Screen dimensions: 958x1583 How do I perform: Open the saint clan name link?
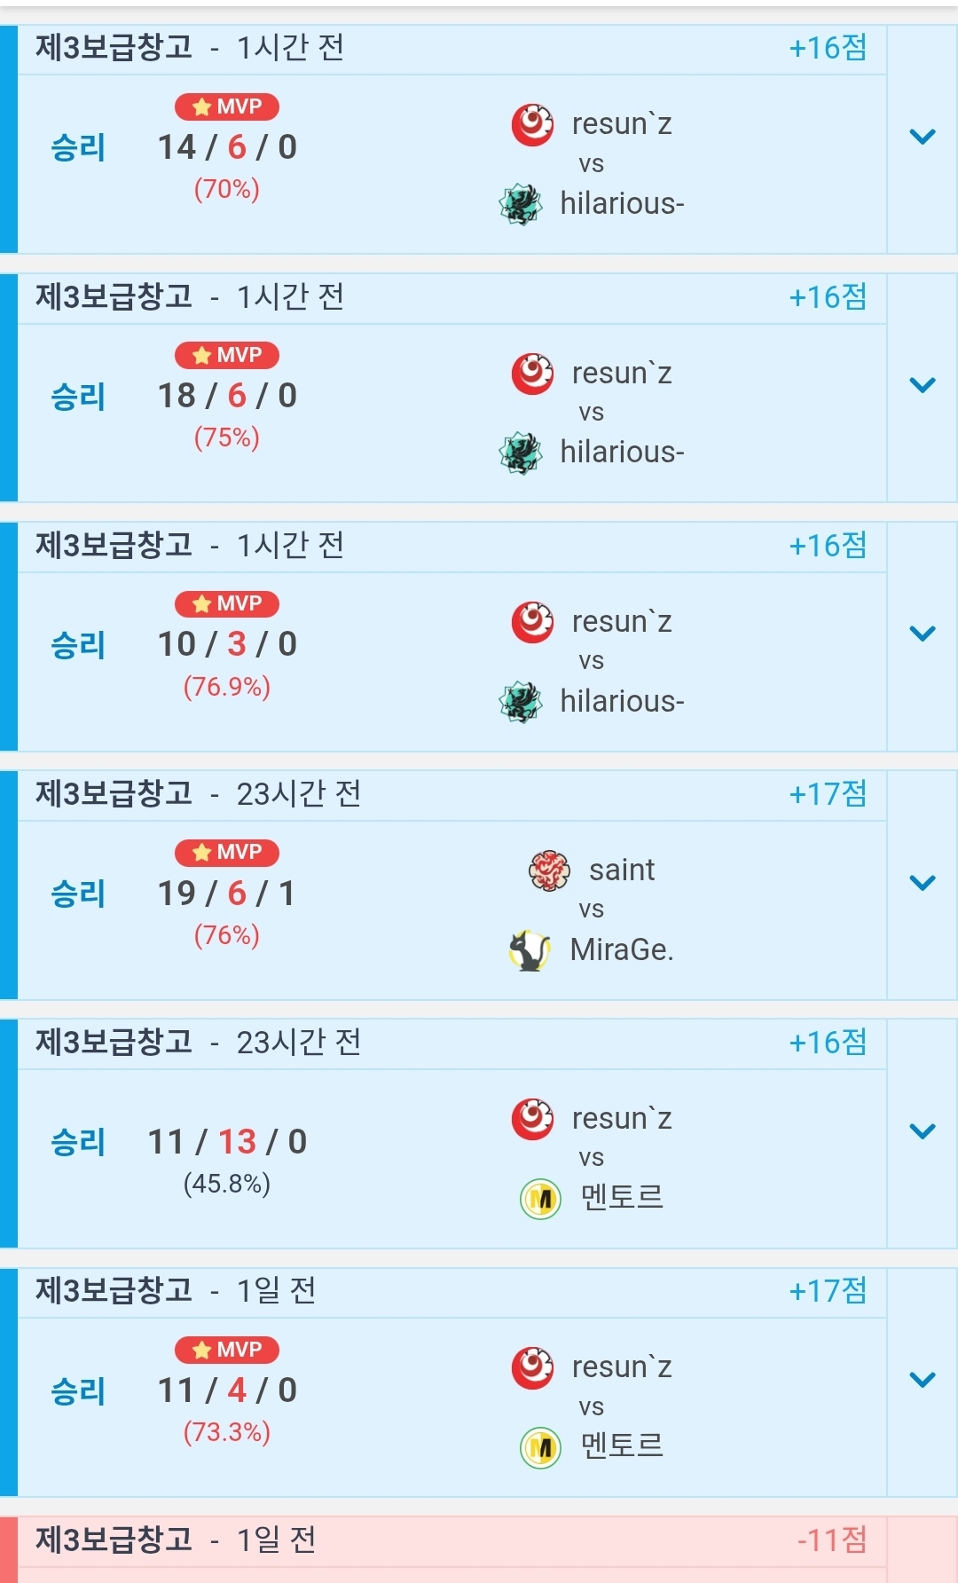pos(622,870)
